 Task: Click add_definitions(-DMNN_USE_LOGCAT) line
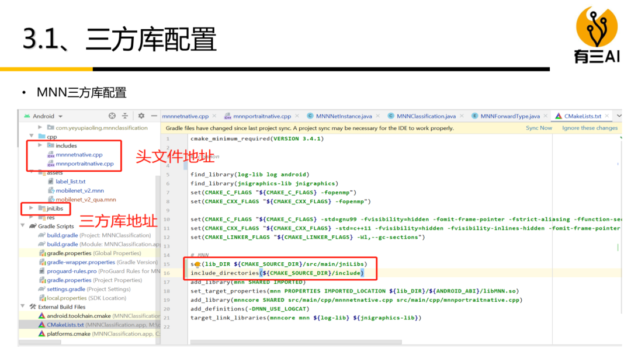point(250,309)
